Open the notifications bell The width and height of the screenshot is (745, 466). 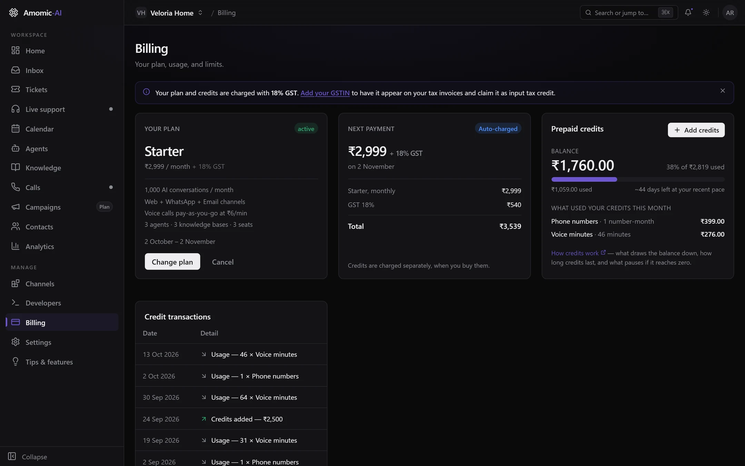[688, 12]
